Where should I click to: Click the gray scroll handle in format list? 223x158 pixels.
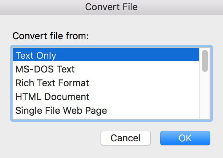205,61
